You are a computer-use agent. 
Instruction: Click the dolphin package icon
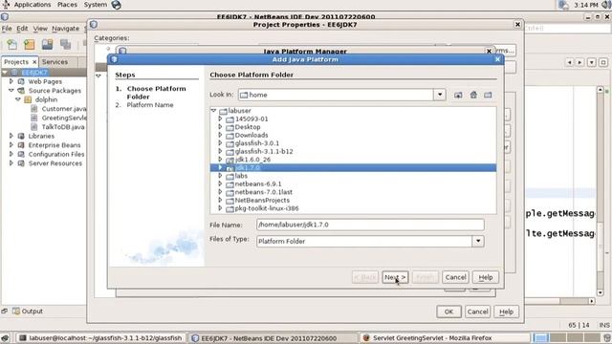coord(28,99)
